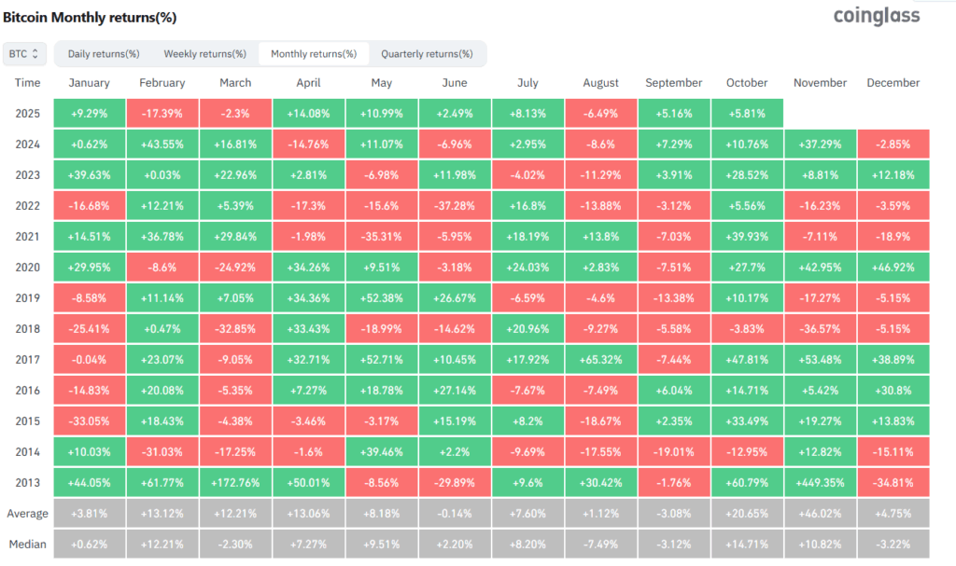Click the 2024 row label
Viewport: 956px width, 566px height.
(x=27, y=143)
